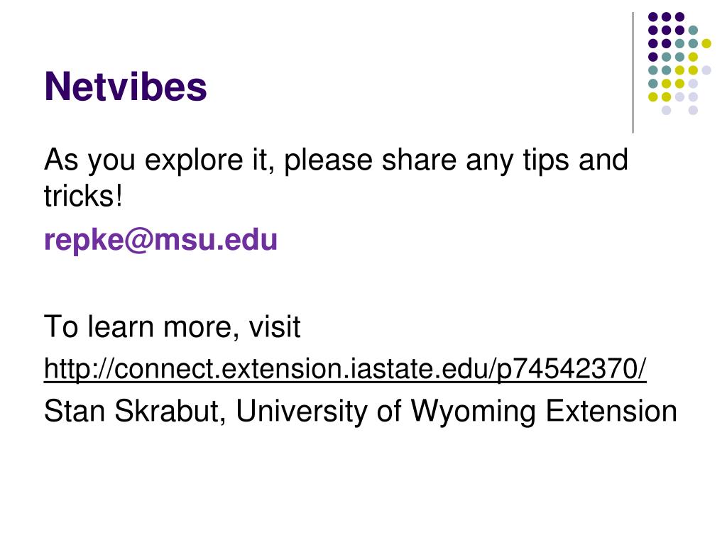Click the word "share" in the first sentence
The width and height of the screenshot is (727, 545).
420,160
